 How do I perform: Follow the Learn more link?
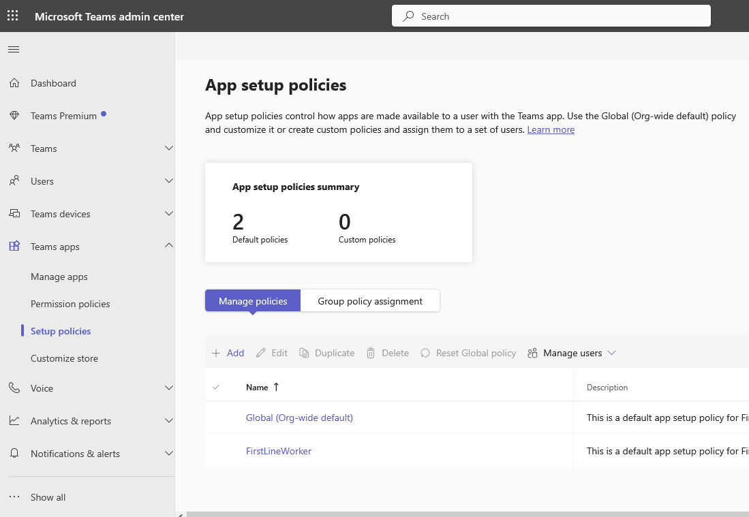tap(551, 129)
